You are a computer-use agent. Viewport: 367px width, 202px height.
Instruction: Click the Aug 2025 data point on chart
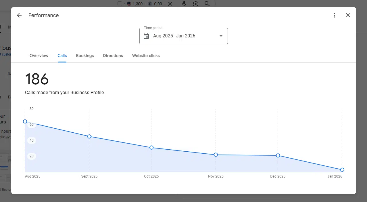(x=25, y=121)
